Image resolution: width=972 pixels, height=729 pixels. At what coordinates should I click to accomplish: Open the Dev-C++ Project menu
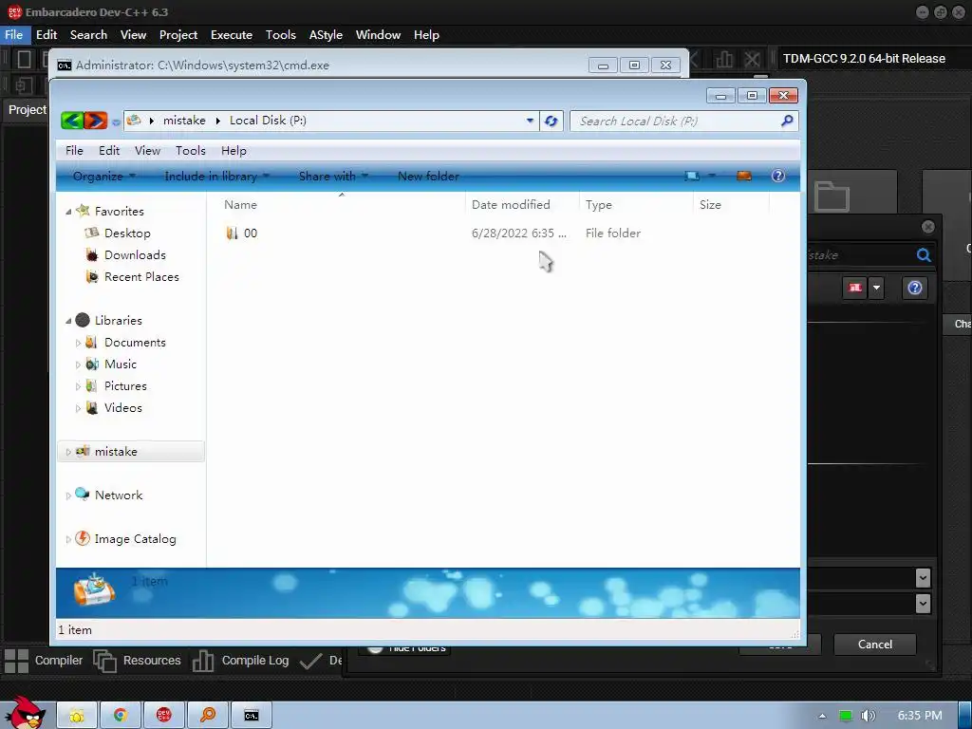[178, 35]
